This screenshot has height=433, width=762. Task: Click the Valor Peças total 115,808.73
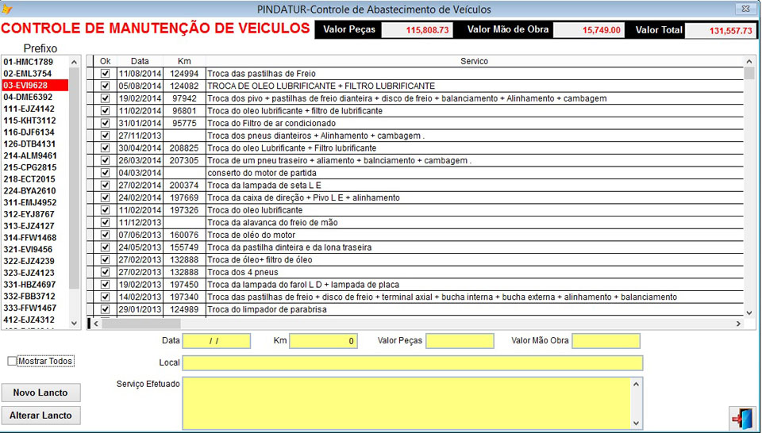coord(418,30)
